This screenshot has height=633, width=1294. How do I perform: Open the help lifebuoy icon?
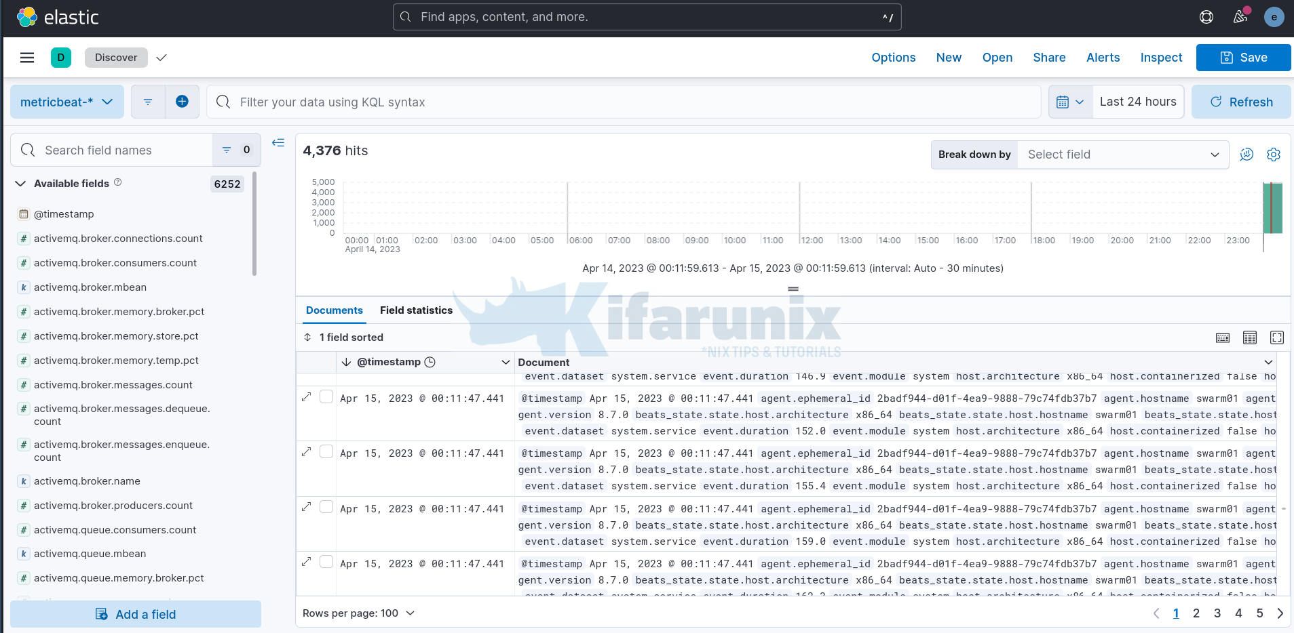tap(1206, 17)
